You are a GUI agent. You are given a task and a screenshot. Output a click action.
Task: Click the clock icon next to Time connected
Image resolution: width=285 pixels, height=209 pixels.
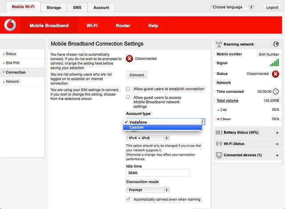coord(276,92)
